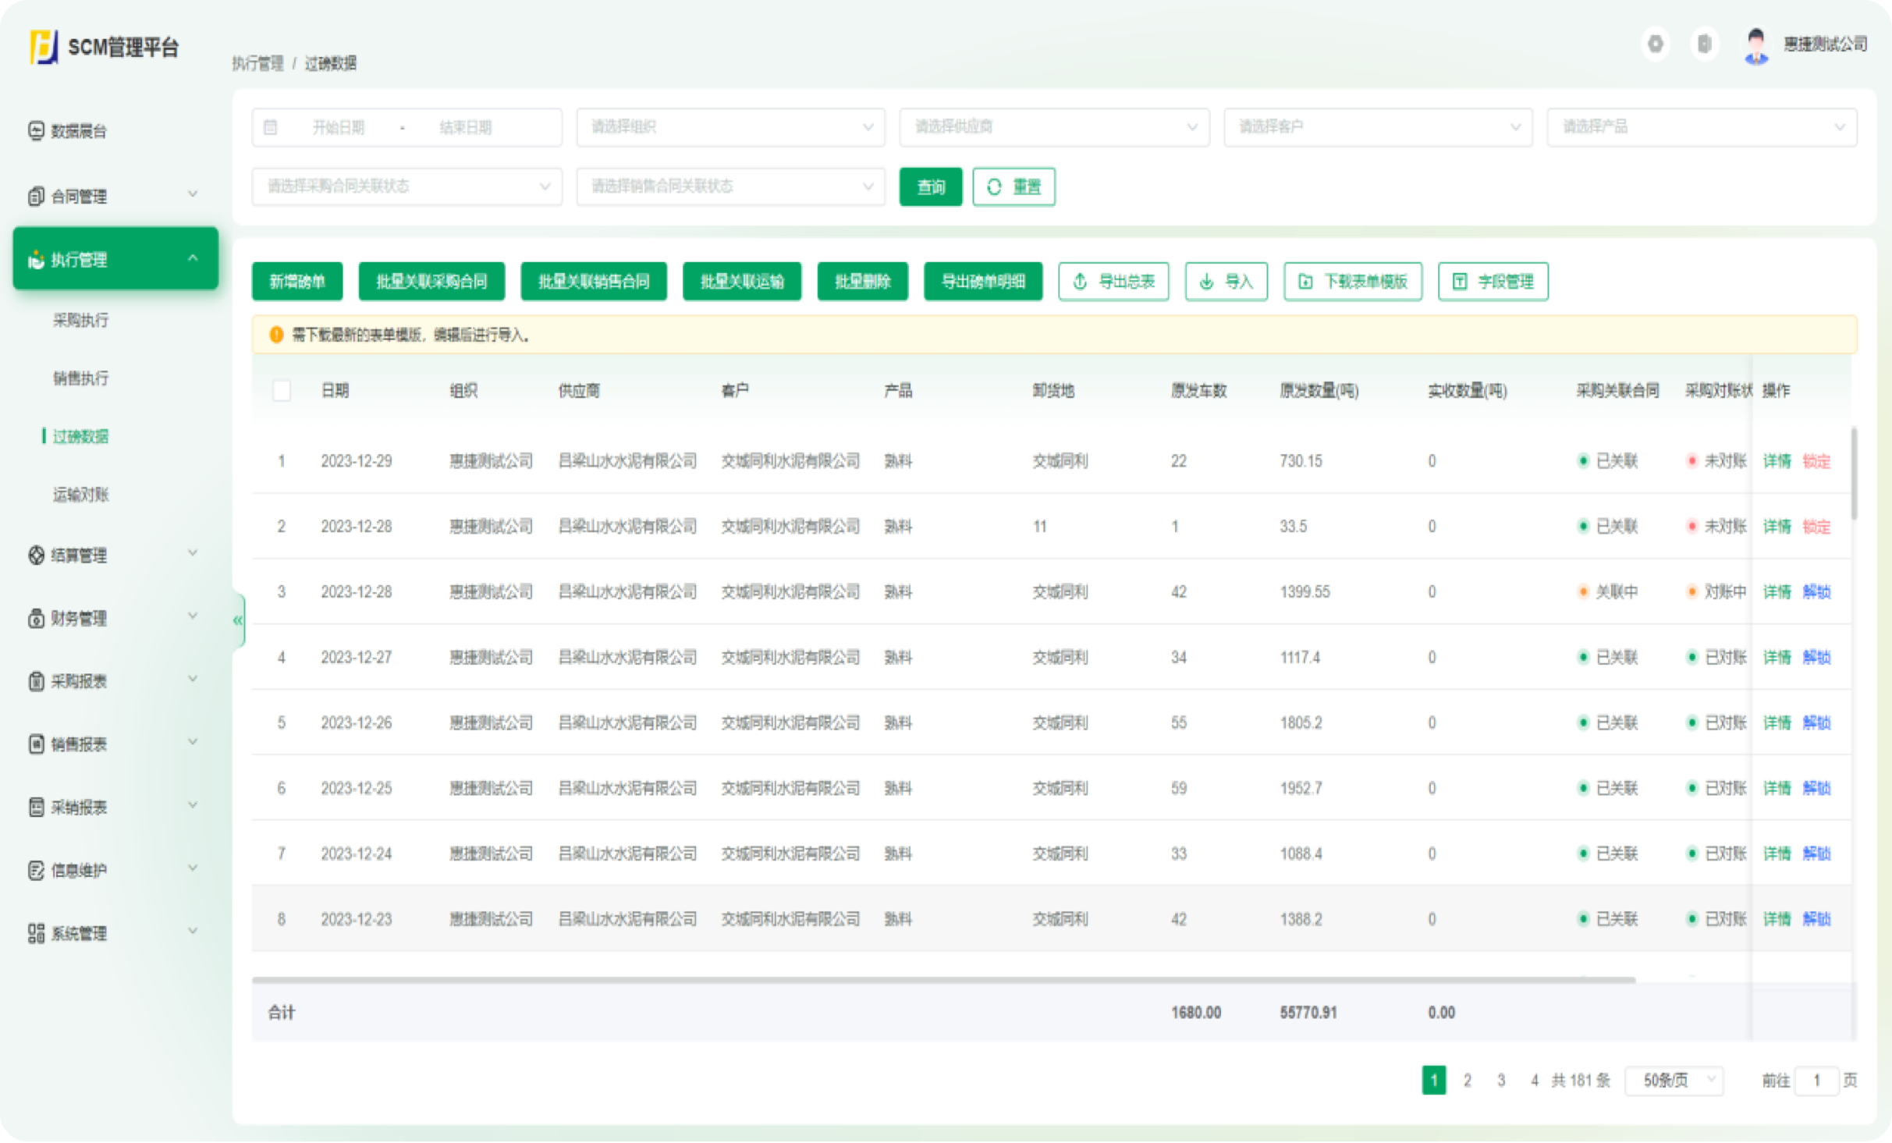Screen dimensions: 1892x1143
Task: Select 过磅数据 submenu item
Action: click(x=80, y=436)
